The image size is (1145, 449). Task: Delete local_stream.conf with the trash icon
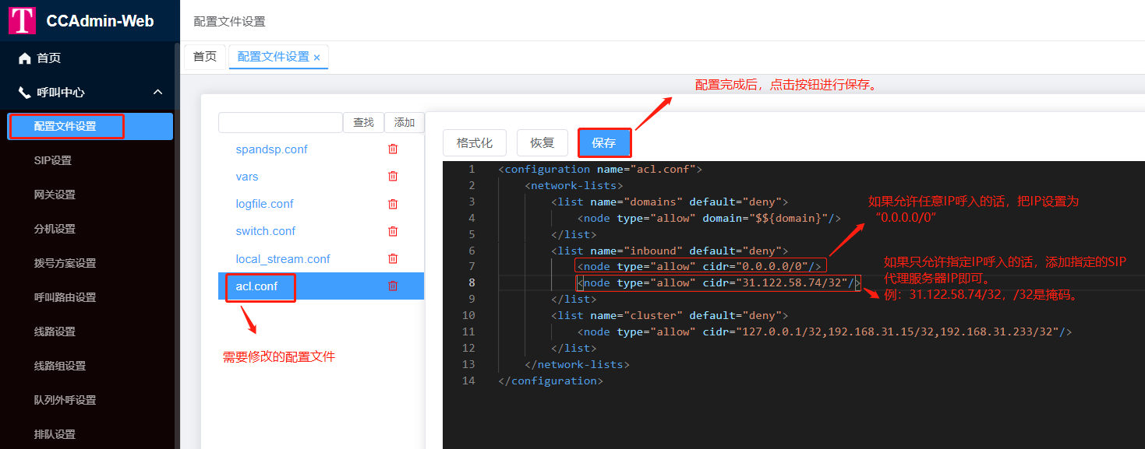[x=393, y=258]
